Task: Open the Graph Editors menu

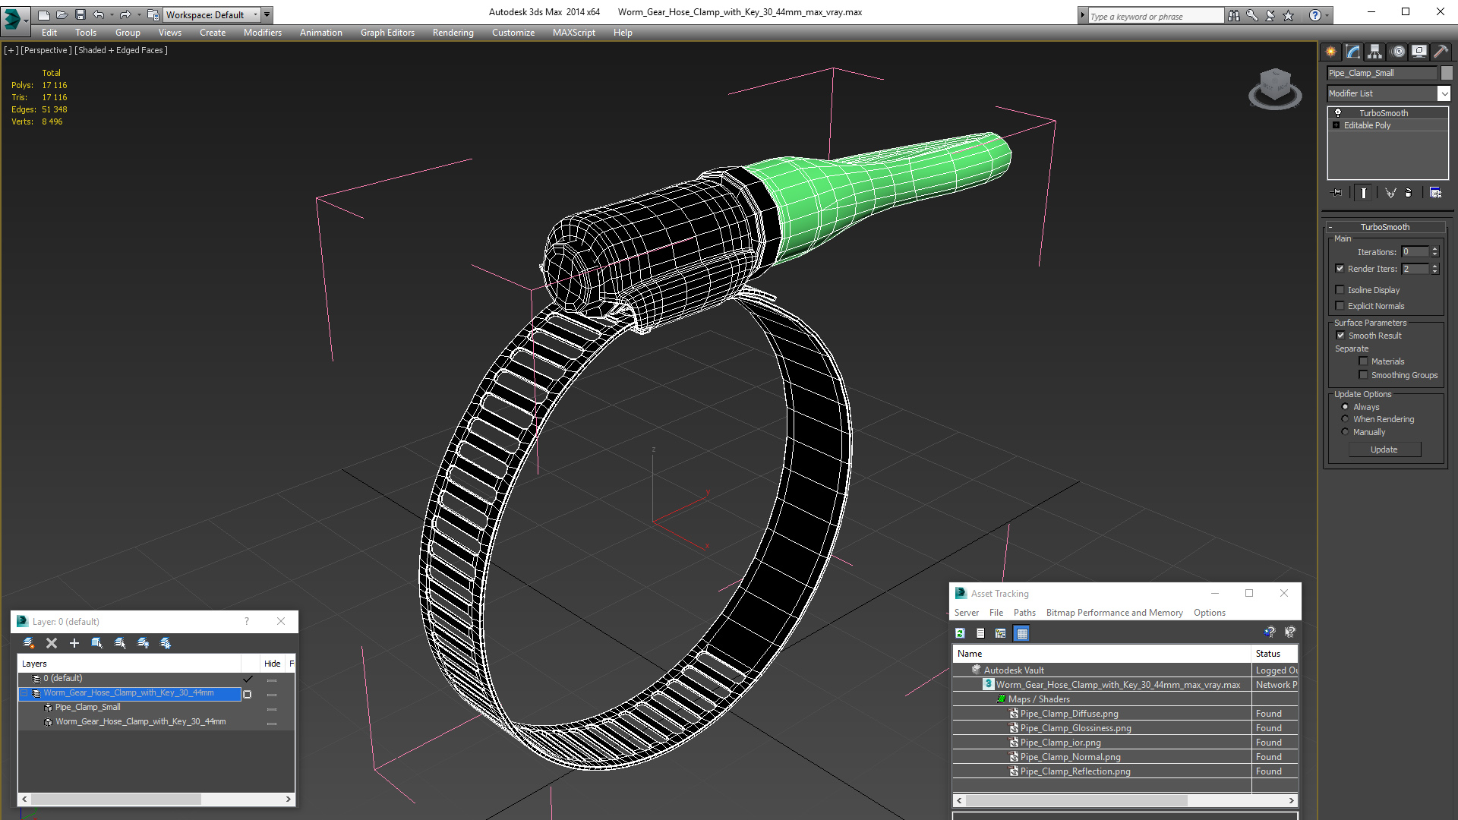Action: click(x=387, y=33)
